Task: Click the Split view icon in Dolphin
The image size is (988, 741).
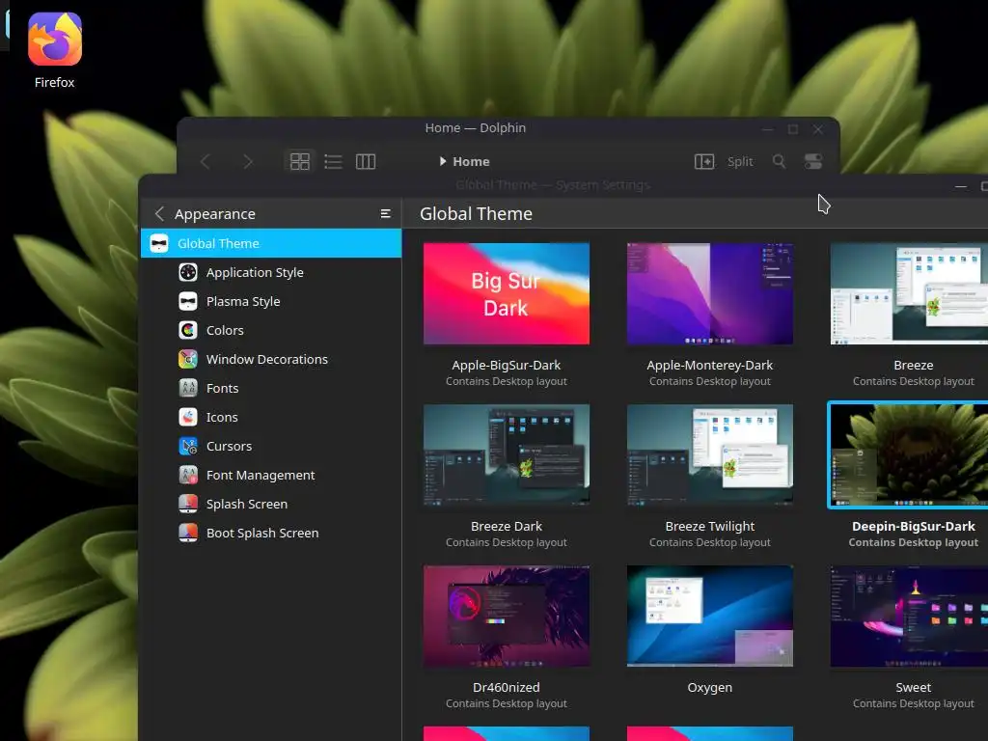Action: click(x=703, y=162)
